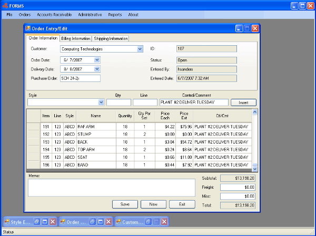Click the item 196 cell
Image resolution: width=316 pixels, height=236 pixels.
(x=46, y=165)
